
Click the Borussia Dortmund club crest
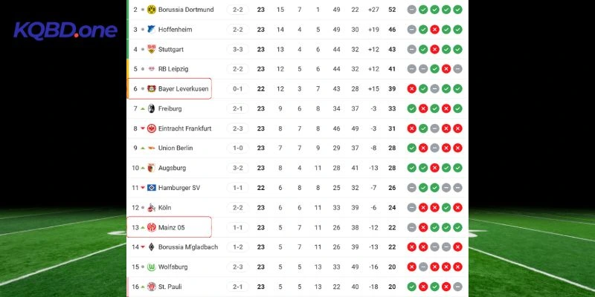point(151,10)
